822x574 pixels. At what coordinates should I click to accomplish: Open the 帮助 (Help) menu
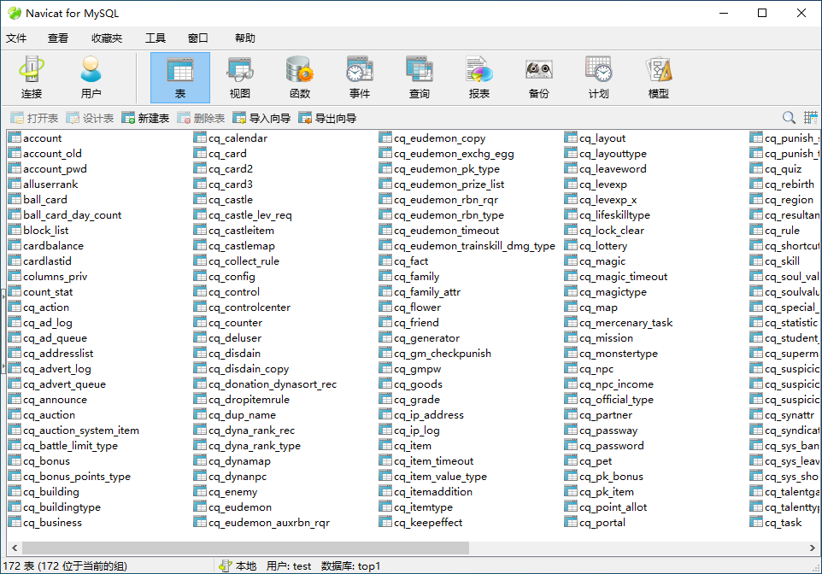coord(245,38)
